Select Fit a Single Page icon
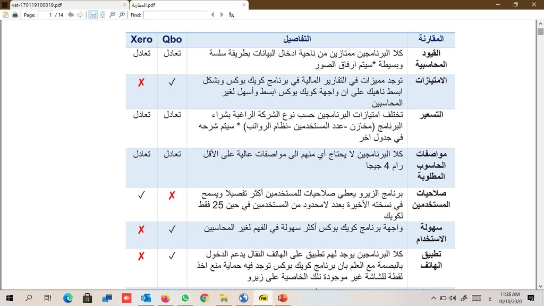 click(103, 15)
